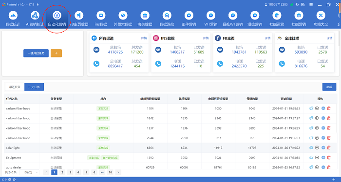
Task: Switch to the 最近任务 tab
Action: [x=15, y=87]
